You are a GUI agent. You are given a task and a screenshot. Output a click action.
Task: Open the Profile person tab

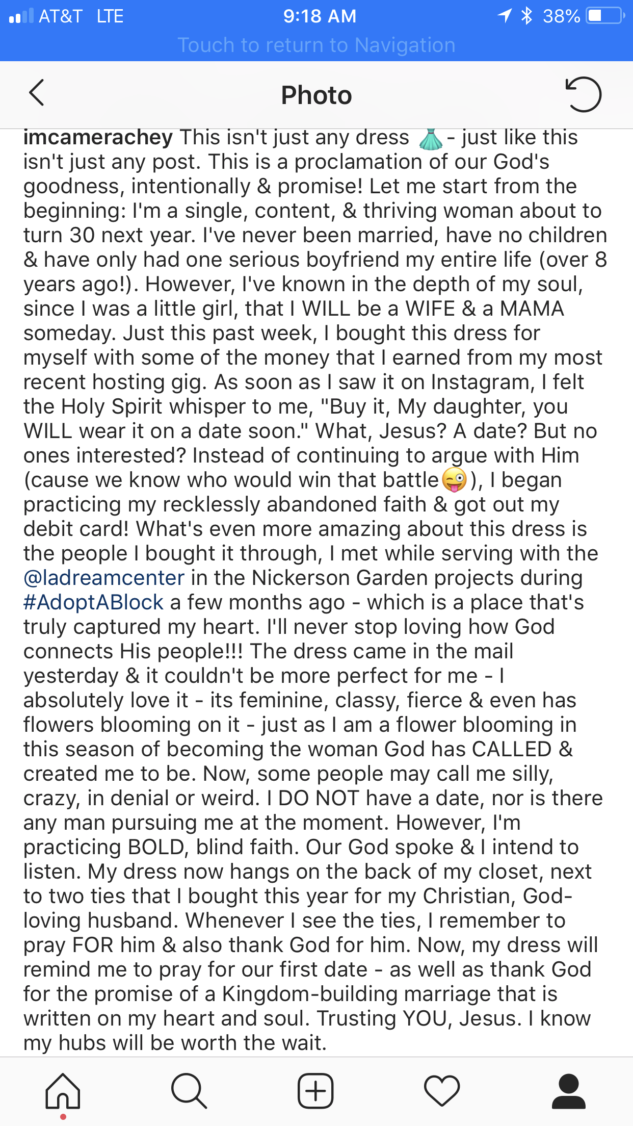coord(569,1091)
